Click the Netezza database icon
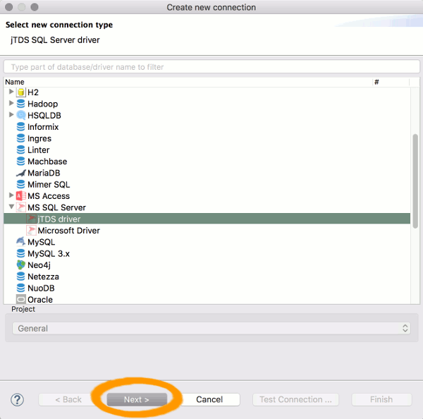Image resolution: width=423 pixels, height=419 pixels. 20,277
